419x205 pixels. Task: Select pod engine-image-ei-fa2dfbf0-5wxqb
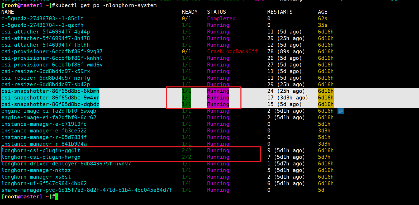(x=49, y=111)
